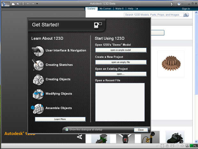The width and height of the screenshot is (198, 149).
Task: Click the communication icon left of Help
Action: [x=172, y=4]
